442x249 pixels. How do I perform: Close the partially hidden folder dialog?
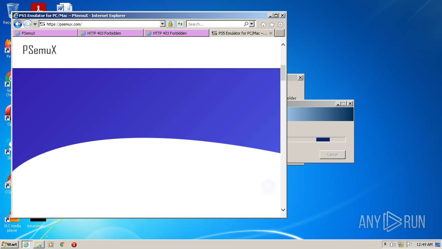click(x=300, y=78)
